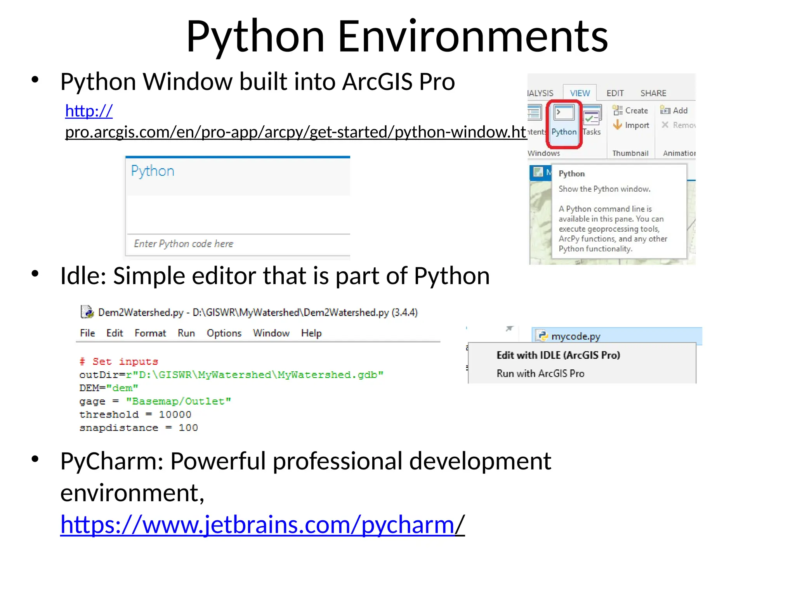This screenshot has height=596, width=795.
Task: Click the gage = "Basemap/Outlet" line
Action: [x=155, y=401]
